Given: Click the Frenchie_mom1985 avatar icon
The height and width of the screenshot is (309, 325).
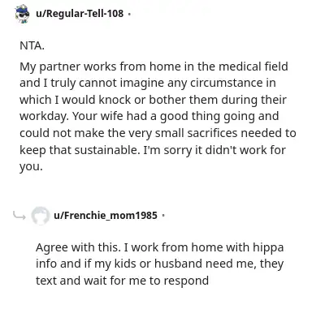Looking at the screenshot, I should click(x=41, y=216).
